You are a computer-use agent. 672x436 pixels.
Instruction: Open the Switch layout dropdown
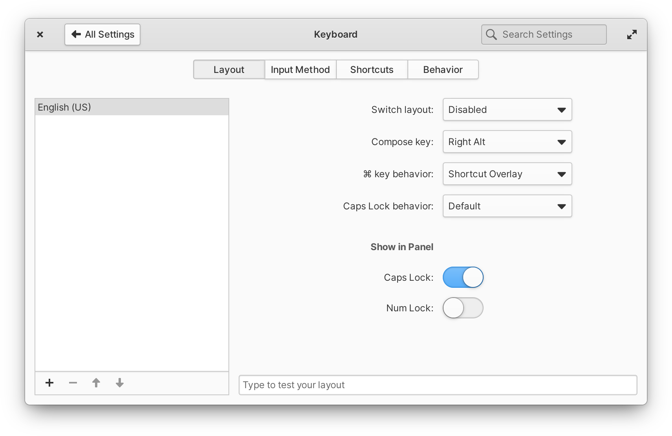tap(507, 110)
